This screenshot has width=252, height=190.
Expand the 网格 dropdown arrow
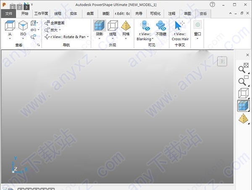click(x=126, y=38)
